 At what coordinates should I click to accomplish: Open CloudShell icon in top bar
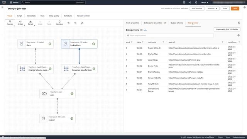point(184,2)
